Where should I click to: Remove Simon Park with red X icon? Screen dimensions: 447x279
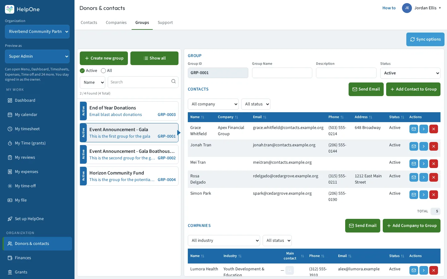pyautogui.click(x=434, y=195)
